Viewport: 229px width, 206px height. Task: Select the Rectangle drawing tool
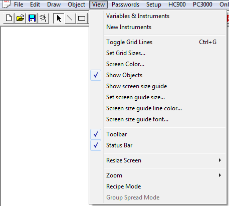coord(82,18)
